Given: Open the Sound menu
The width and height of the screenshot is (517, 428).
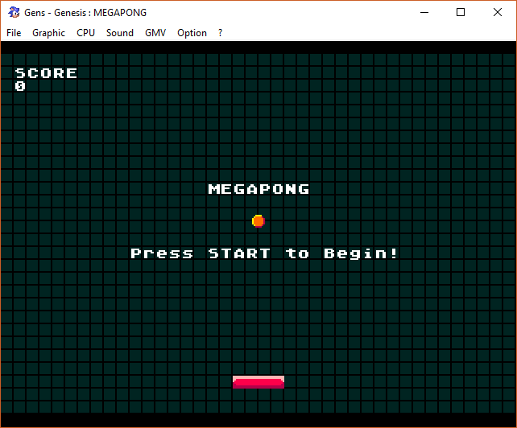Looking at the screenshot, I should click(x=120, y=33).
